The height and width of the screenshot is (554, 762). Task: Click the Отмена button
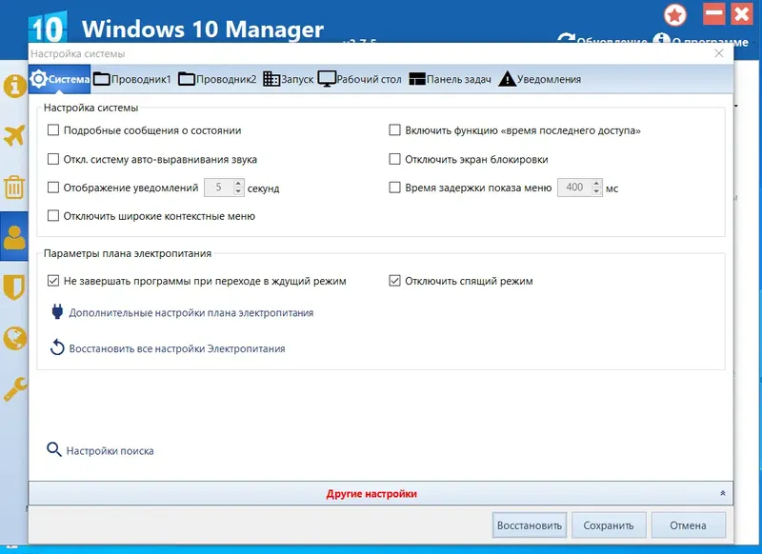(688, 525)
